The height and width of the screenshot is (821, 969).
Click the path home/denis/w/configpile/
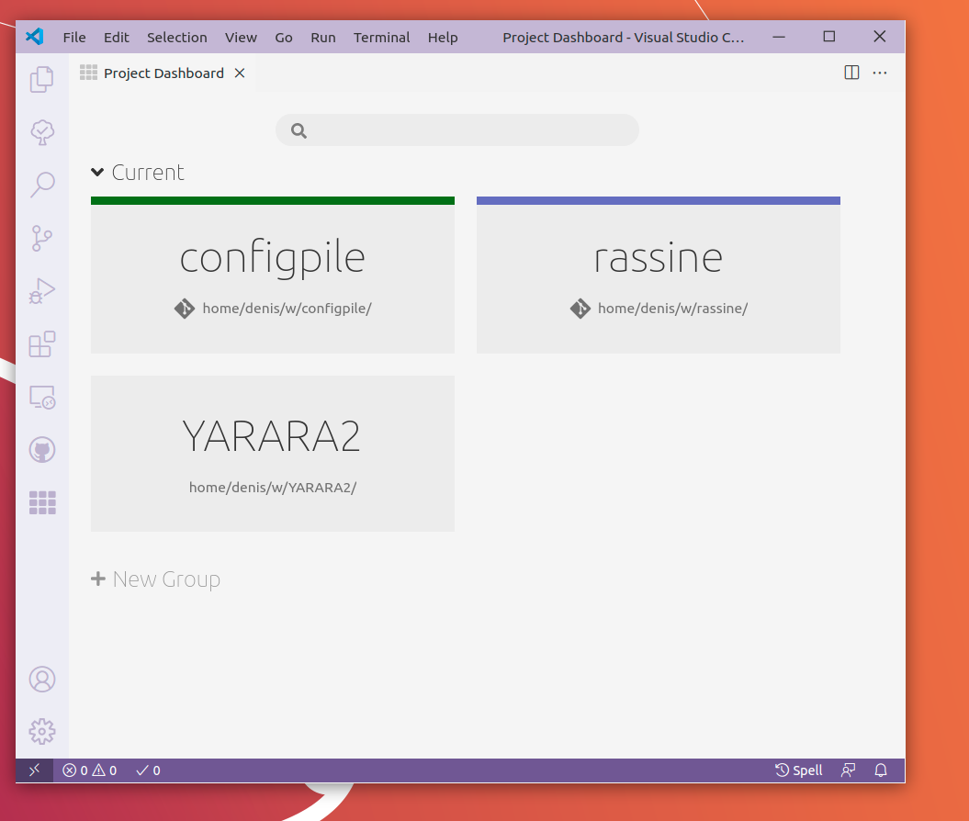tap(287, 309)
